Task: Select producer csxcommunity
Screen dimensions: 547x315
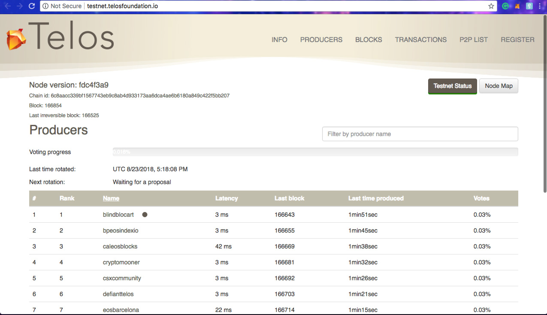Action: click(x=122, y=278)
